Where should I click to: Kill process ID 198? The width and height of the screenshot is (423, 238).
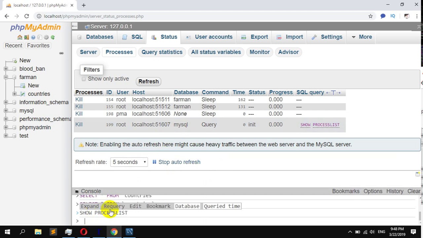pyautogui.click(x=79, y=114)
